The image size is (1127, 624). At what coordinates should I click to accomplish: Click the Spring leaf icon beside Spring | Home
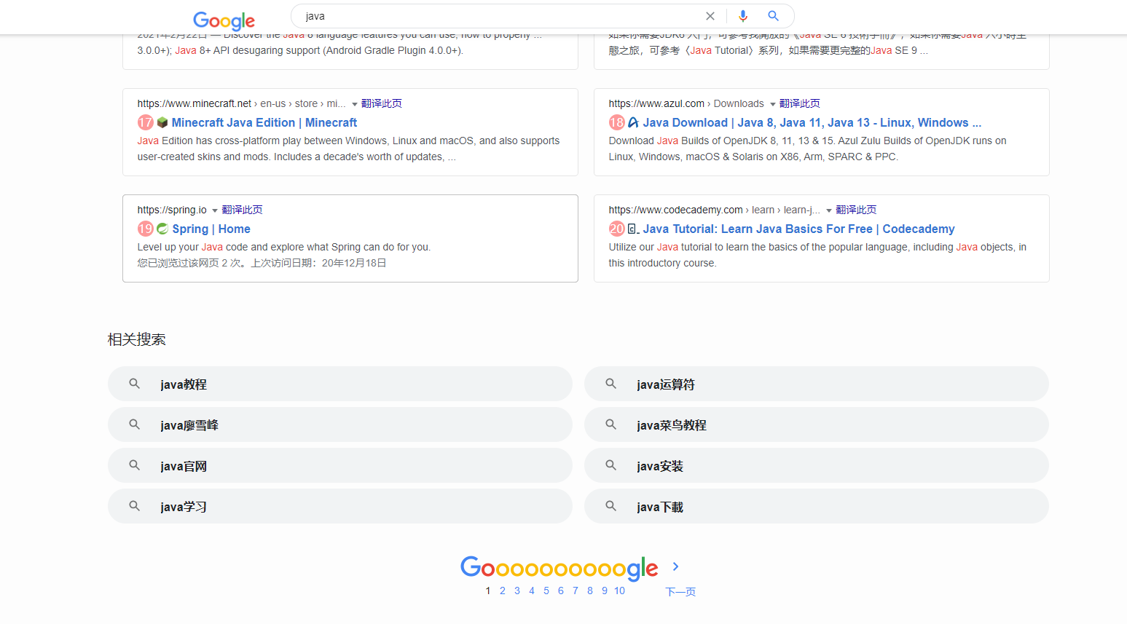pos(162,229)
